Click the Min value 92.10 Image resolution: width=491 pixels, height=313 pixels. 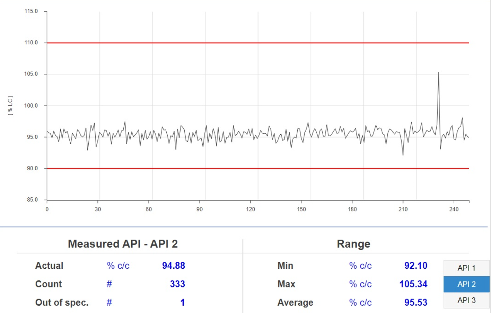[x=416, y=266]
